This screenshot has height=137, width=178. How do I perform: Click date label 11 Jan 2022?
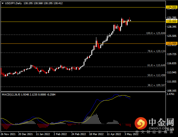tap(43, 134)
